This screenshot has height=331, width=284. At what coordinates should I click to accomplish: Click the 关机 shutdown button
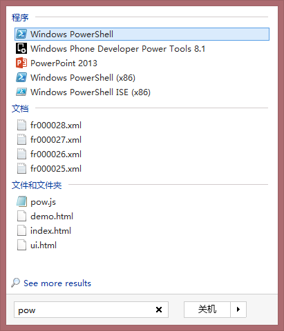click(x=207, y=310)
